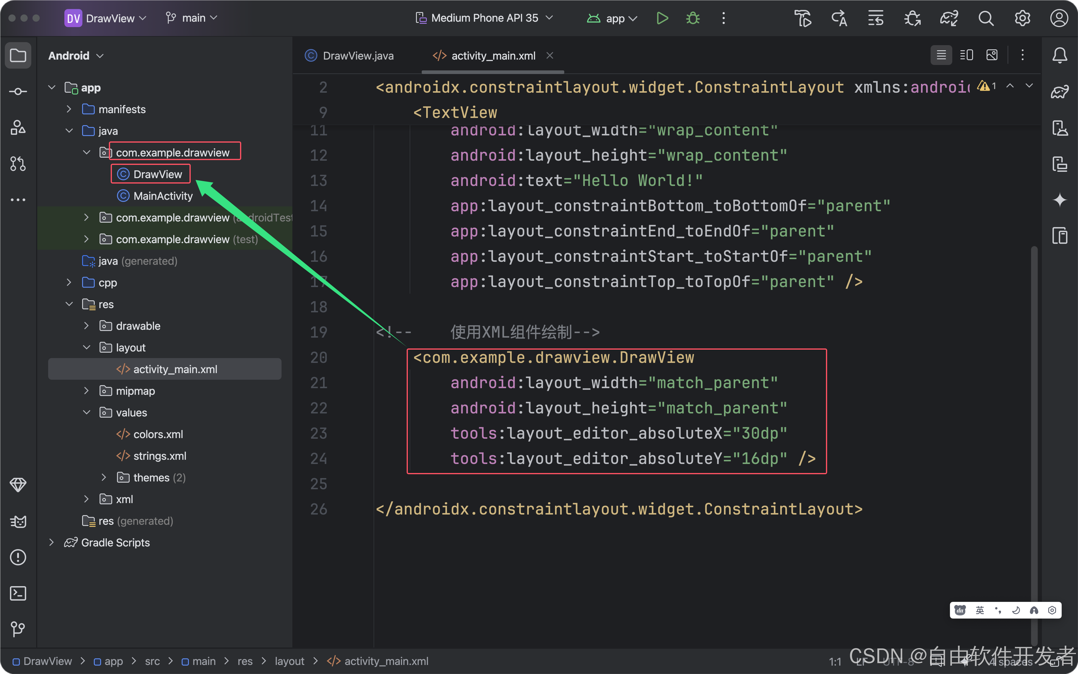The image size is (1078, 674).
Task: Click the Attach Debugger to Android Process icon
Action: point(912,18)
